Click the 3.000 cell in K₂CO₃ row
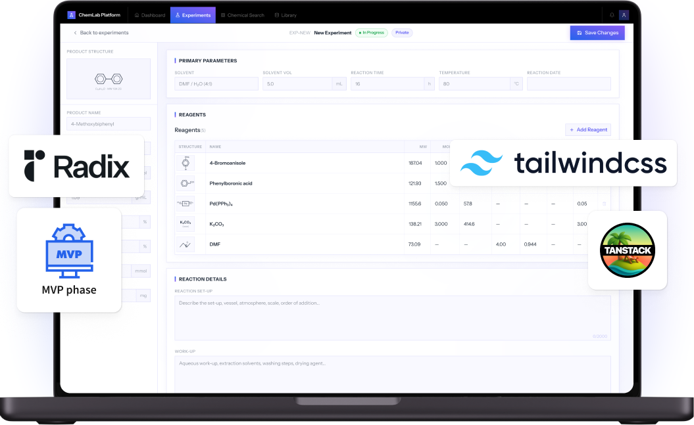This screenshot has height=425, width=694. 441,224
